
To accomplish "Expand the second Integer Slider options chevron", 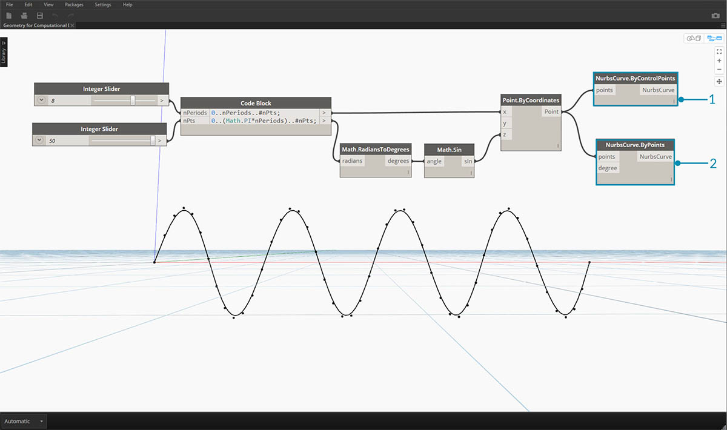I will (39, 140).
